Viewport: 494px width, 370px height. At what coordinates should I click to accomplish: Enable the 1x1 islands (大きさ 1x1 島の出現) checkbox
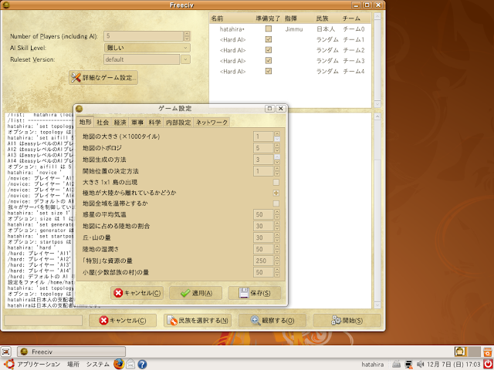(276, 183)
